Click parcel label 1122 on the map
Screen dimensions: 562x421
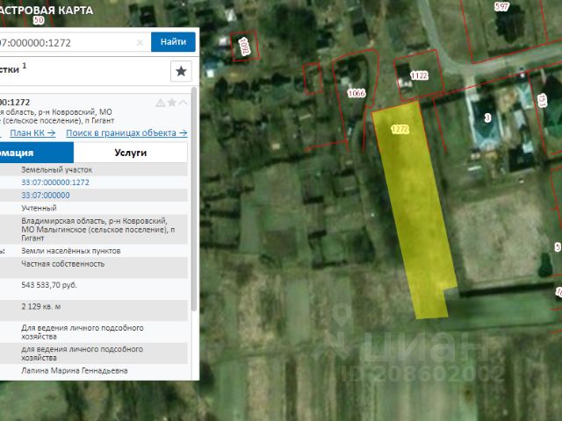click(x=420, y=75)
